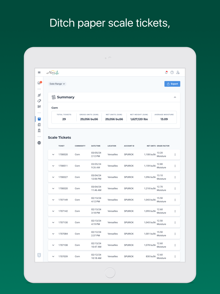This screenshot has height=294, width=220.
Task: Open the user account settings icon
Action: tap(178, 72)
